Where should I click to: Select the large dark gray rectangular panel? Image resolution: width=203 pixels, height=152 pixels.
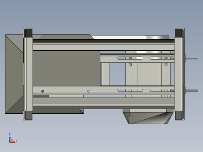(67, 68)
